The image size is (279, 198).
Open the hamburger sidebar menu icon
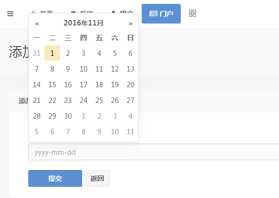click(10, 14)
